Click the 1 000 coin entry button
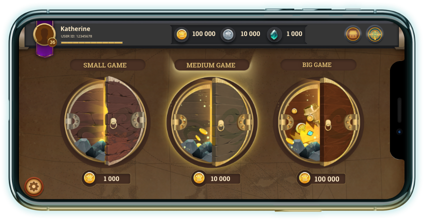The height and width of the screenshot is (220, 424). tap(106, 178)
